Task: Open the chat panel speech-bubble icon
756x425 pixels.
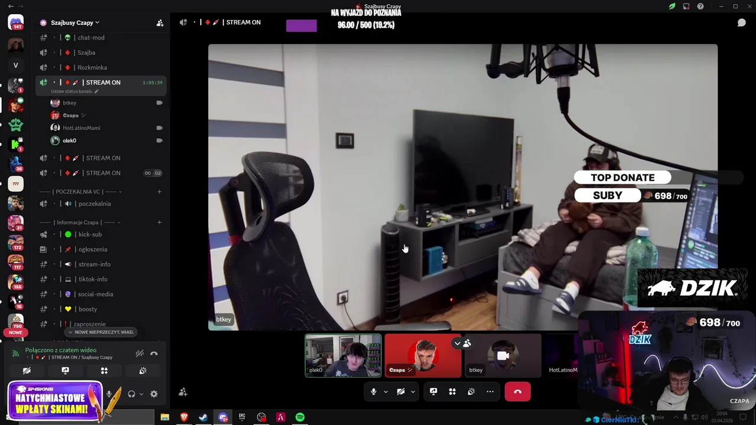Action: [x=741, y=22]
